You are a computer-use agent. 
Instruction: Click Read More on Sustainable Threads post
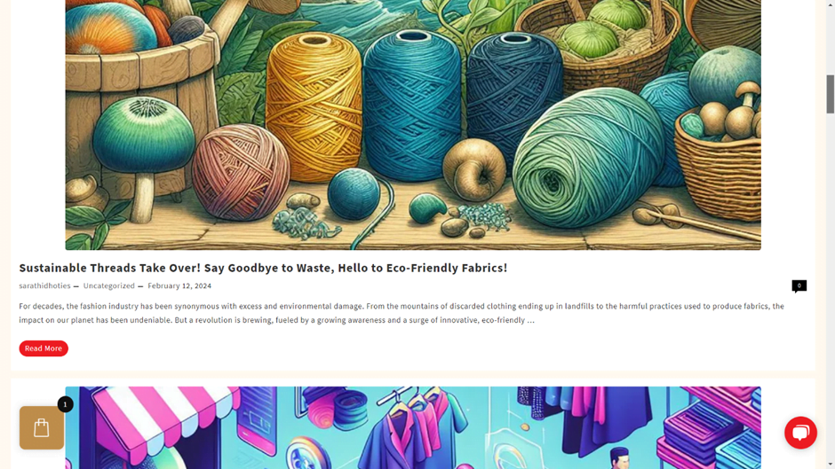44,348
